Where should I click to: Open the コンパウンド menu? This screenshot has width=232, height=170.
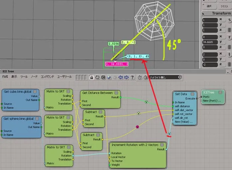click(x=47, y=77)
